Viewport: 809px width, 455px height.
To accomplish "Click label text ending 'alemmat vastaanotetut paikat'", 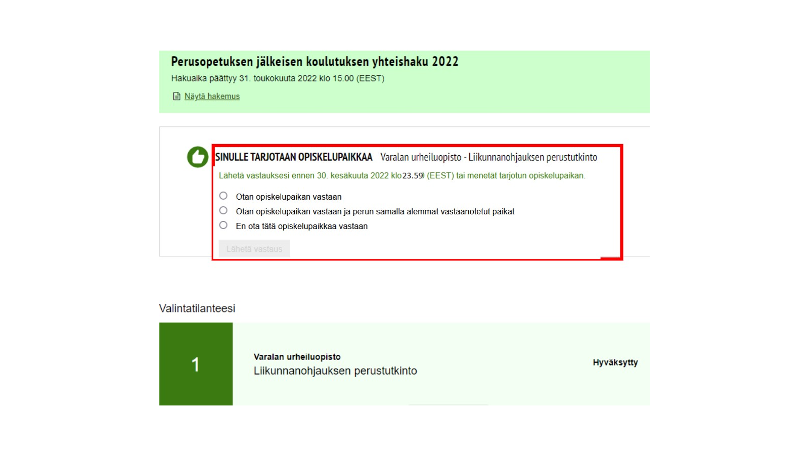I will pyautogui.click(x=375, y=211).
